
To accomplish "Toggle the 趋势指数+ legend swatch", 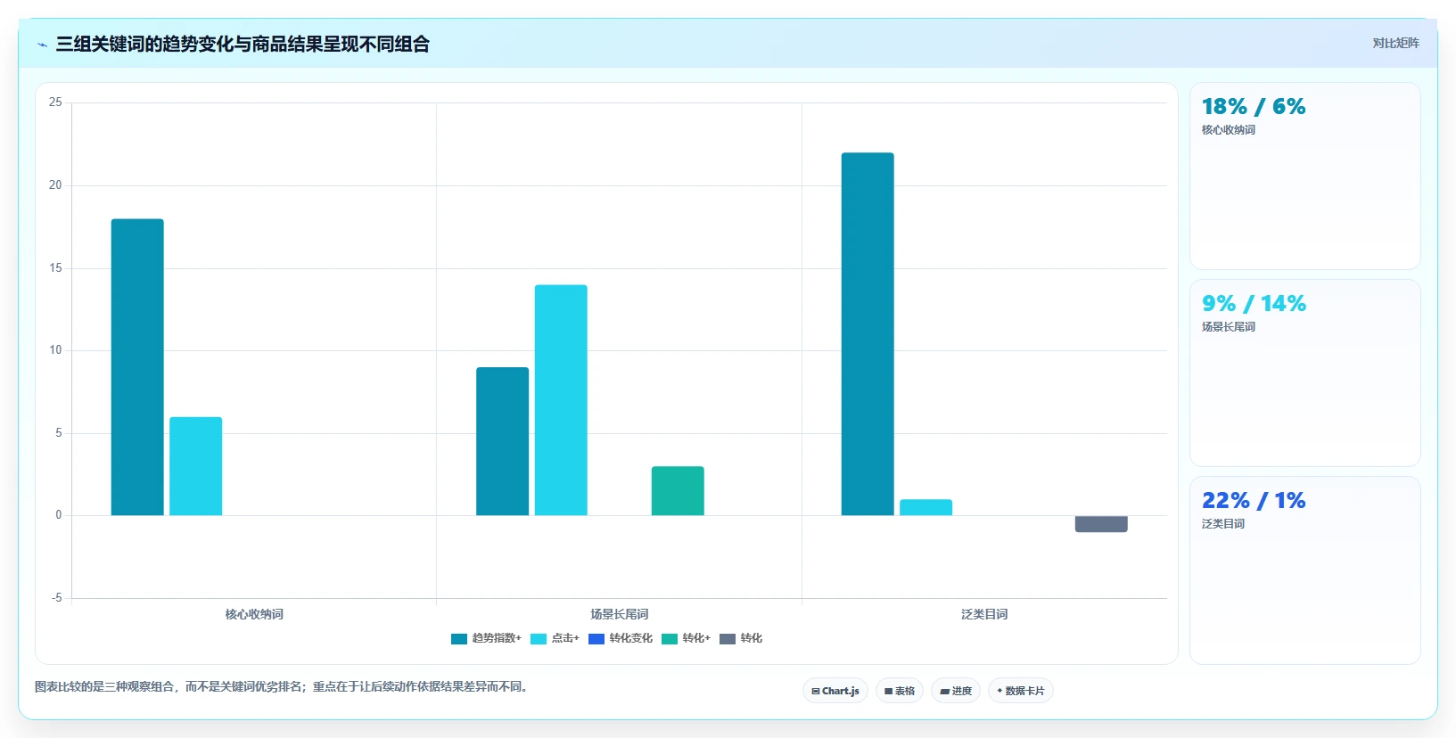I will click(459, 639).
